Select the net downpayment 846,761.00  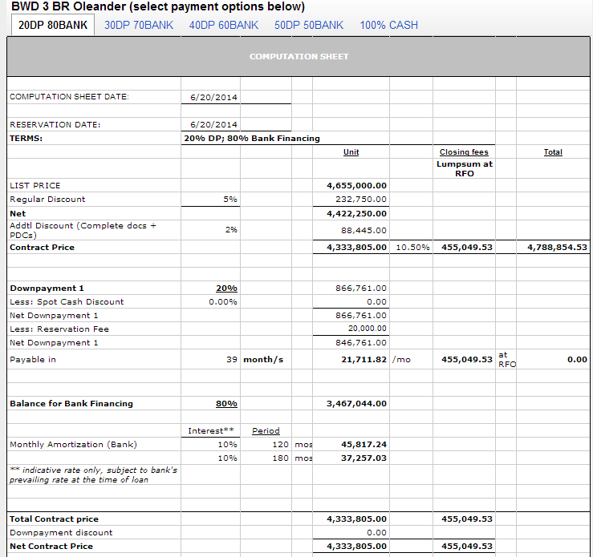[361, 342]
